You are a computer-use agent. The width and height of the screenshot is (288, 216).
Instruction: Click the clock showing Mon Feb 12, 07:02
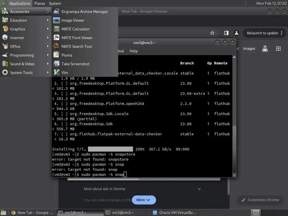pos(271,3)
